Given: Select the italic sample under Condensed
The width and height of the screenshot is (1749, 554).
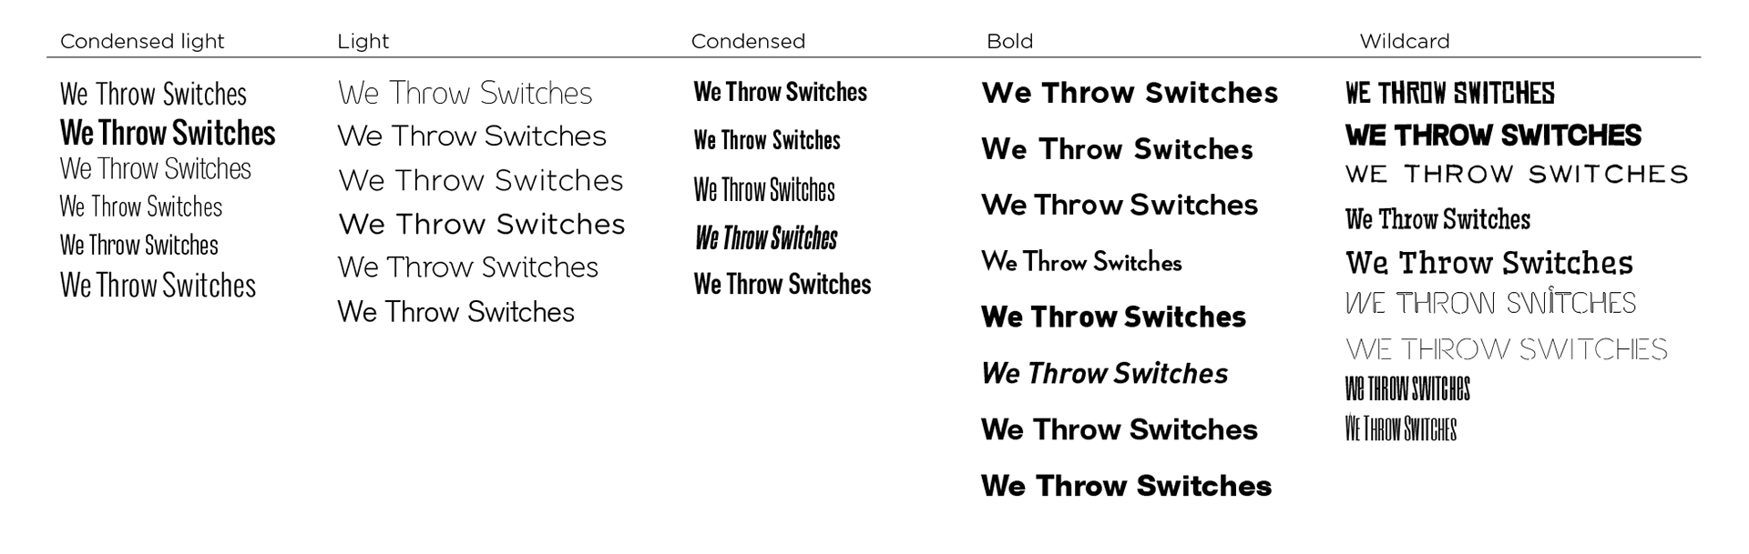Looking at the screenshot, I should point(766,238).
